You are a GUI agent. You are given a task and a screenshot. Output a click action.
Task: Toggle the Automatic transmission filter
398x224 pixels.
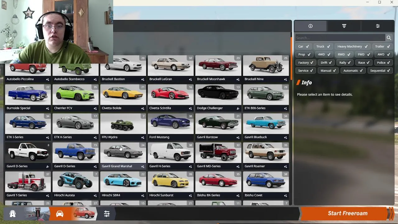point(353,71)
